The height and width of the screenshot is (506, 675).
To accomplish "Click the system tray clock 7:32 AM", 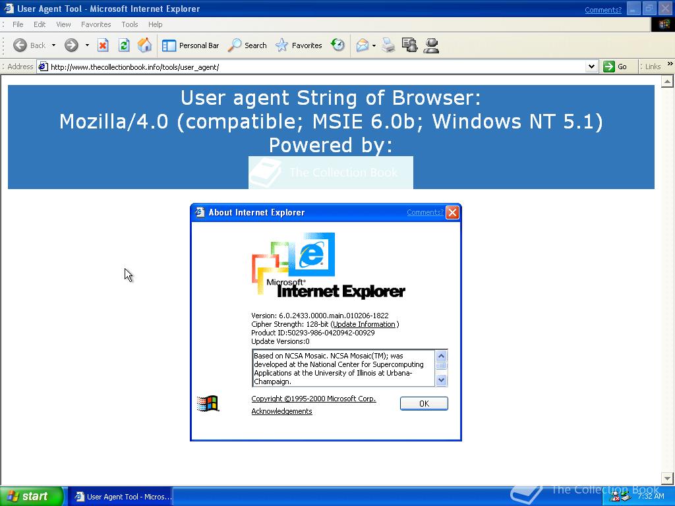I will [651, 497].
